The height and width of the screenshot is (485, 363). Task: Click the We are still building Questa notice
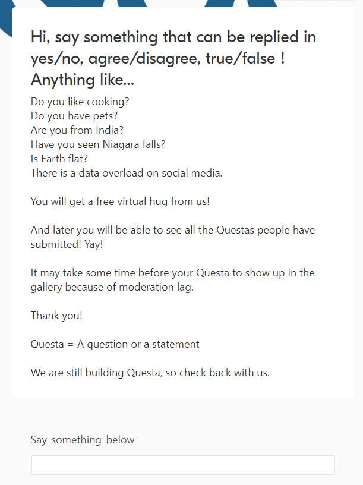150,373
